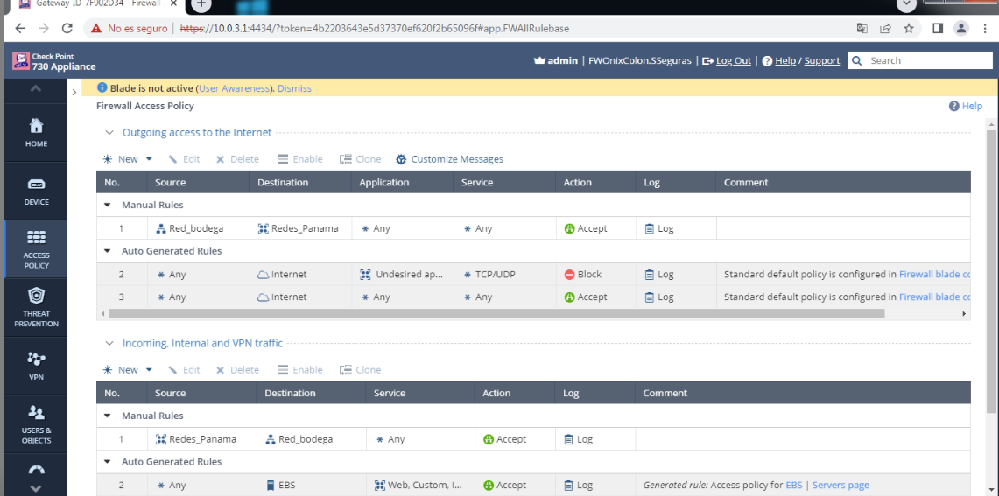Collapse Incoming, Internal and VPN traffic section

click(109, 344)
